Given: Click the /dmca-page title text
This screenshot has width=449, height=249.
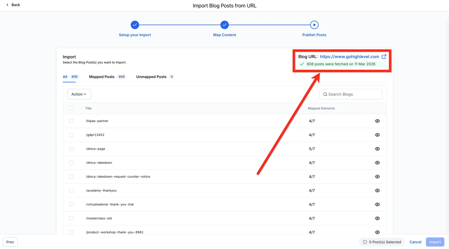Looking at the screenshot, I should click(x=95, y=149).
